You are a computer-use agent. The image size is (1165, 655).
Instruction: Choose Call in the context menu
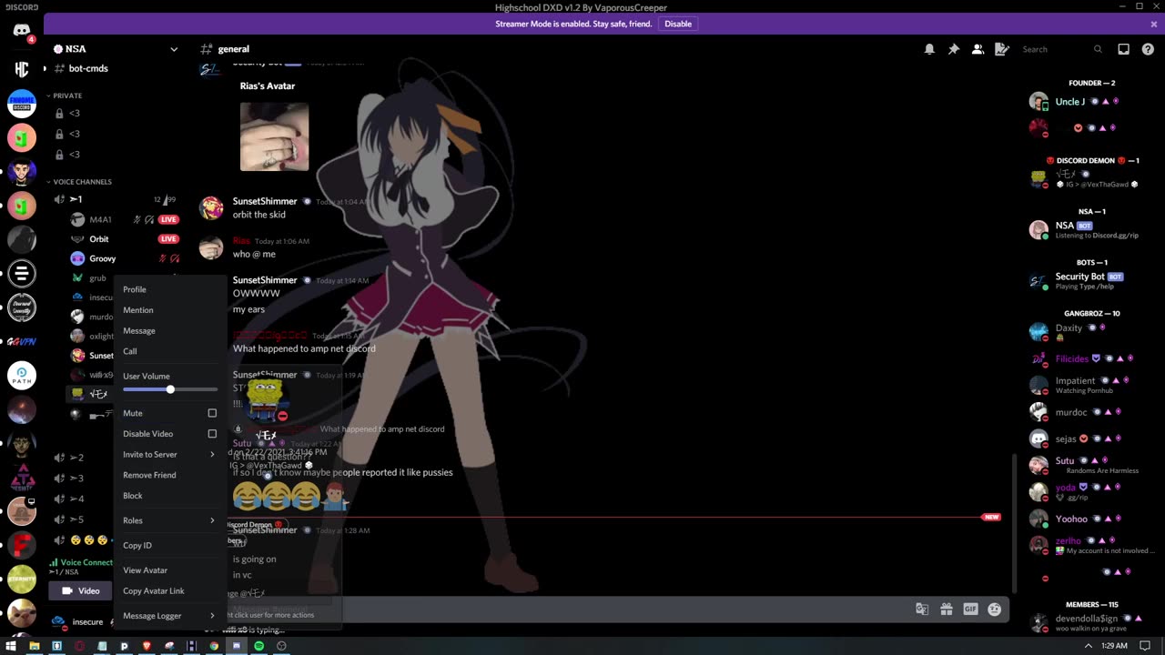[169, 351]
